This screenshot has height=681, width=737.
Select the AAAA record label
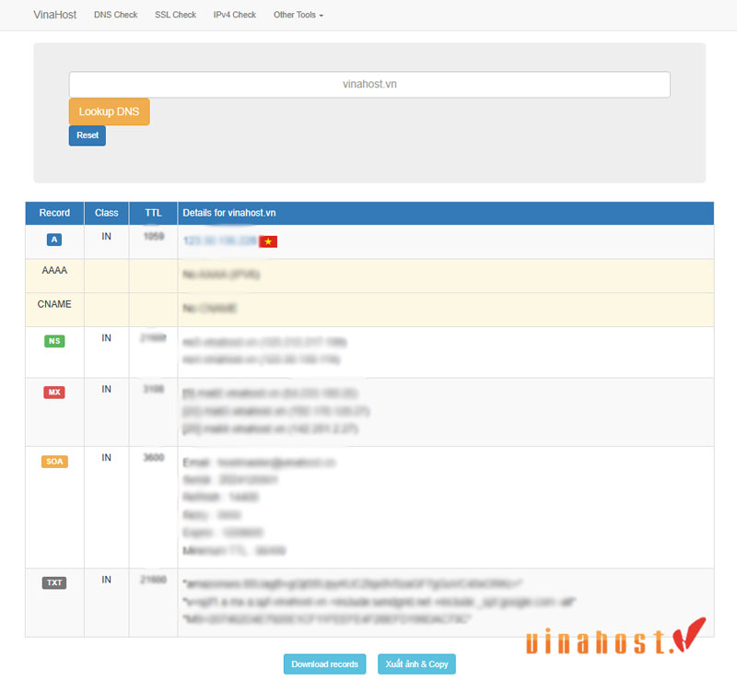(x=54, y=270)
